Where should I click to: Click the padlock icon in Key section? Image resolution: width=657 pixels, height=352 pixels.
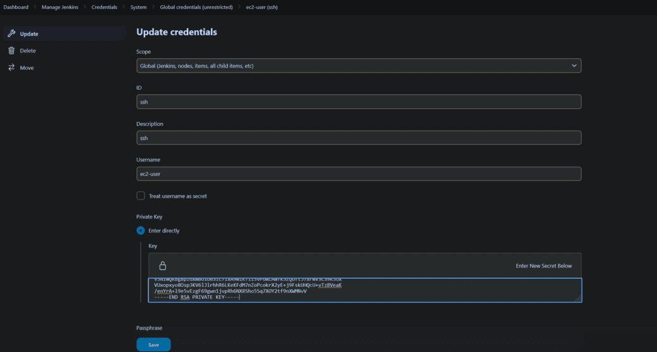coord(163,266)
